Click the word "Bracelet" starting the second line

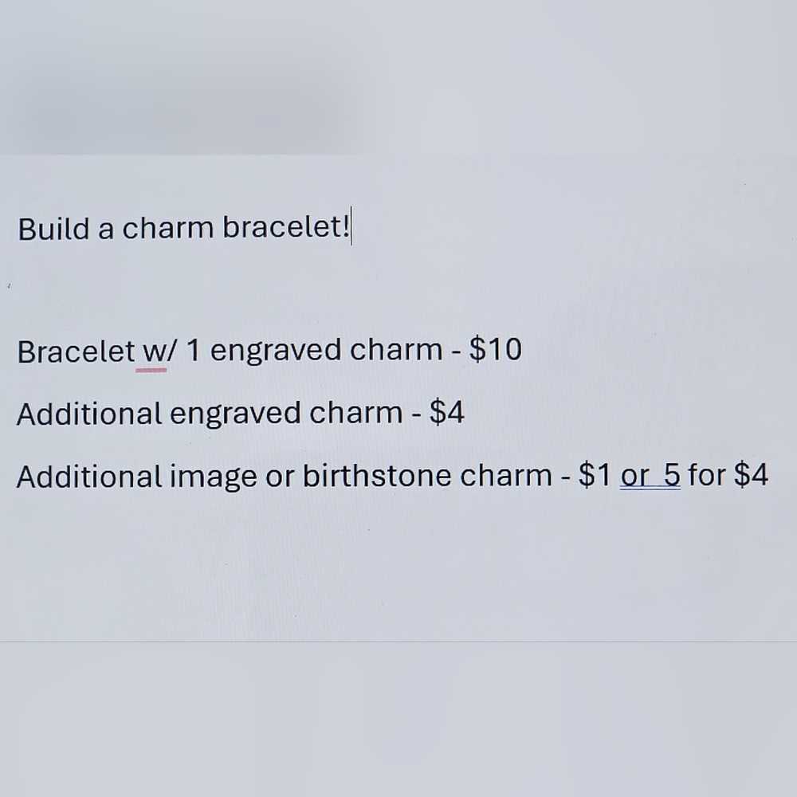tap(75, 351)
